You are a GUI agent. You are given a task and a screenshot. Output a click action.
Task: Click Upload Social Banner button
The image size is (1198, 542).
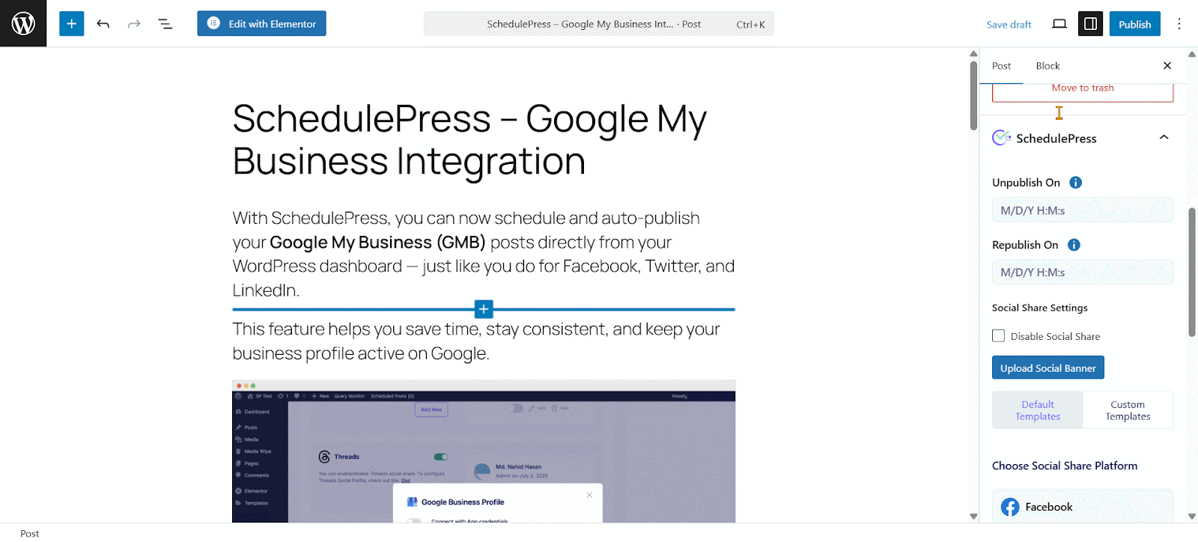[x=1048, y=368]
